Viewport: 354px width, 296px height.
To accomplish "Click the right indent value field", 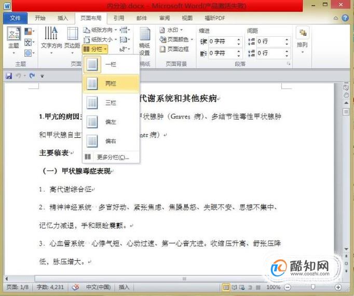I will click(222, 53).
